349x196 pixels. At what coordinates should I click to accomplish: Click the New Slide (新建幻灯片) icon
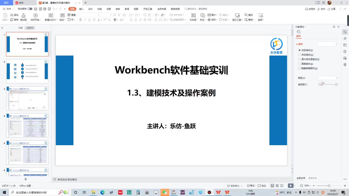click(x=51, y=16)
